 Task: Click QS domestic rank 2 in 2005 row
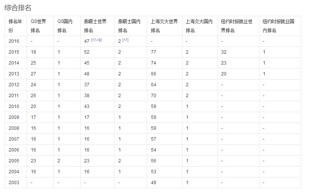coord(59,161)
